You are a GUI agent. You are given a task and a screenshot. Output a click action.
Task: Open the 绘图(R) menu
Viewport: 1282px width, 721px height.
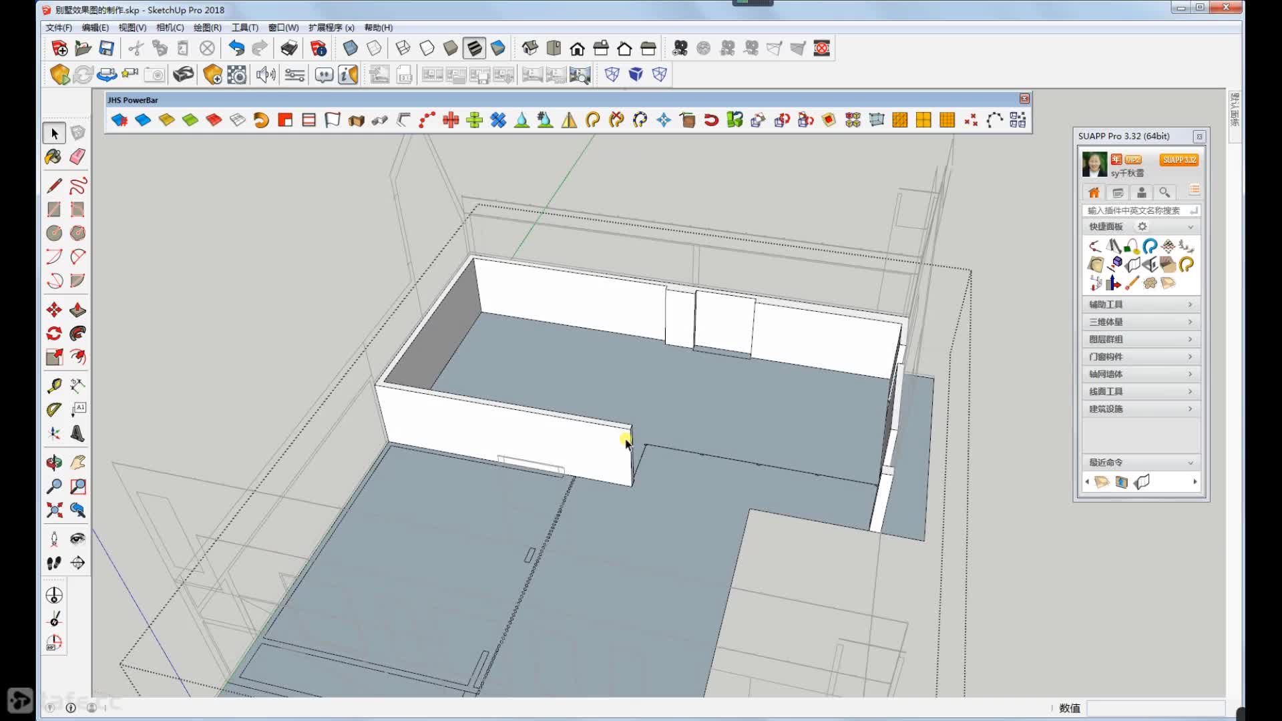208,27
